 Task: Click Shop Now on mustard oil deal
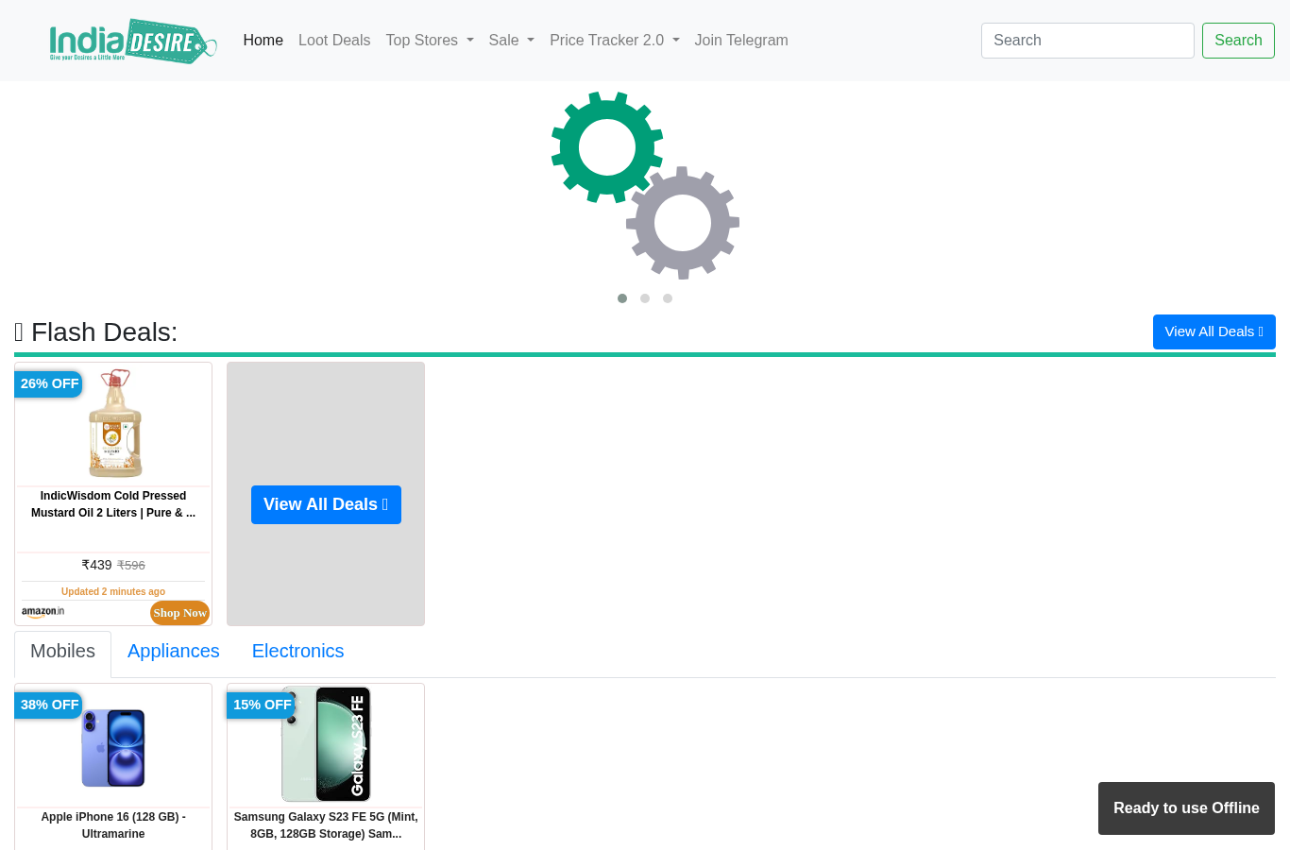click(x=179, y=613)
